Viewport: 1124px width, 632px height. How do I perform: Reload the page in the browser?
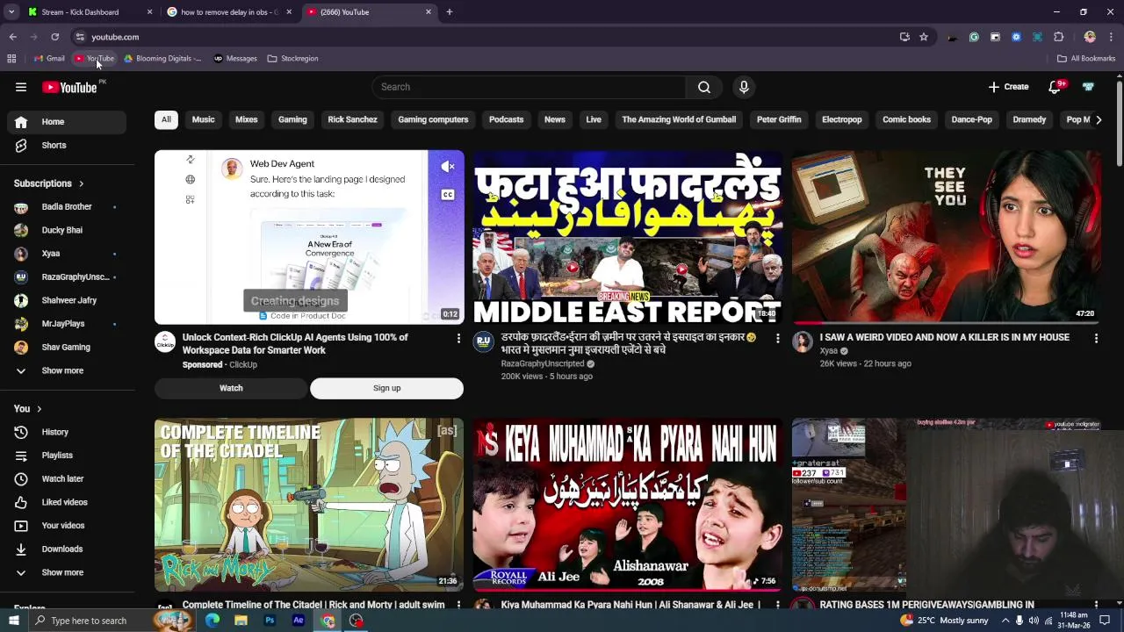pos(54,37)
